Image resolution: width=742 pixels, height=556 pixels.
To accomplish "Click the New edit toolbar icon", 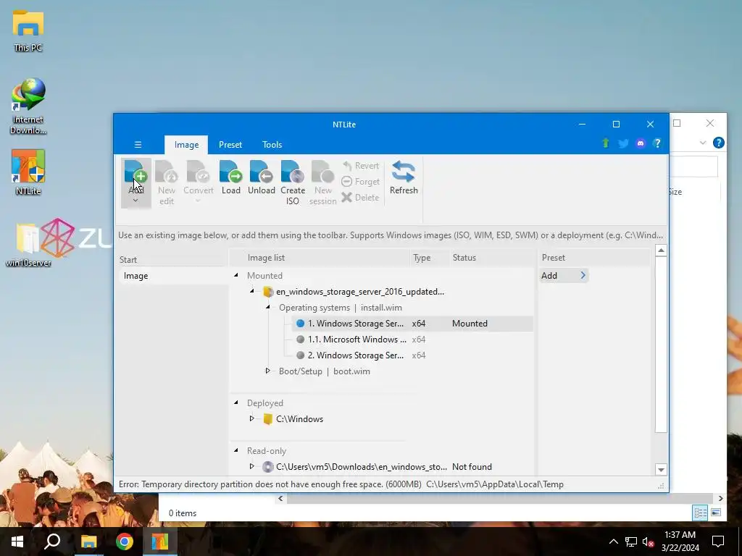I will click(166, 172).
